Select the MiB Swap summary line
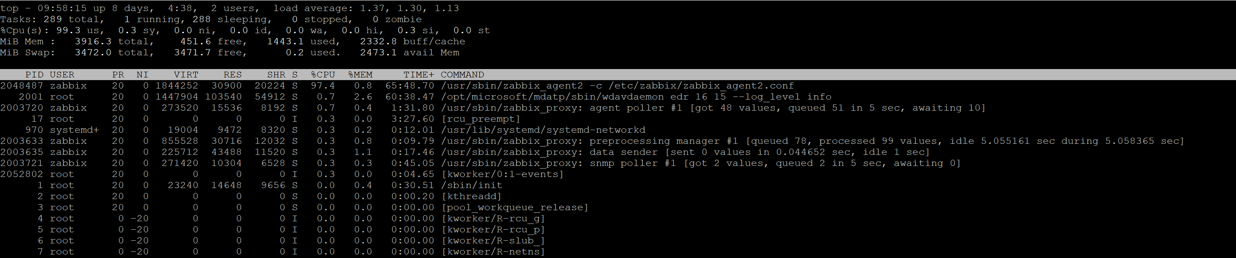This screenshot has width=1236, height=258. [229, 53]
